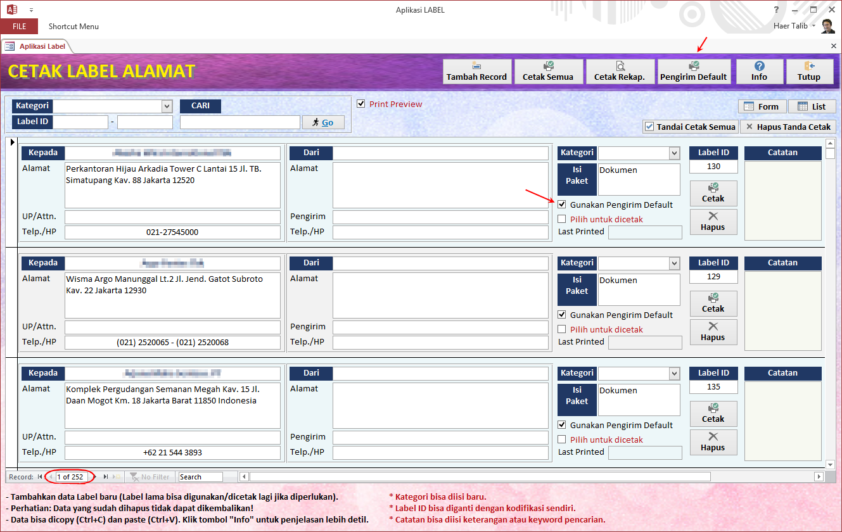Check Pilih untuk dicetak in second record

tap(562, 329)
